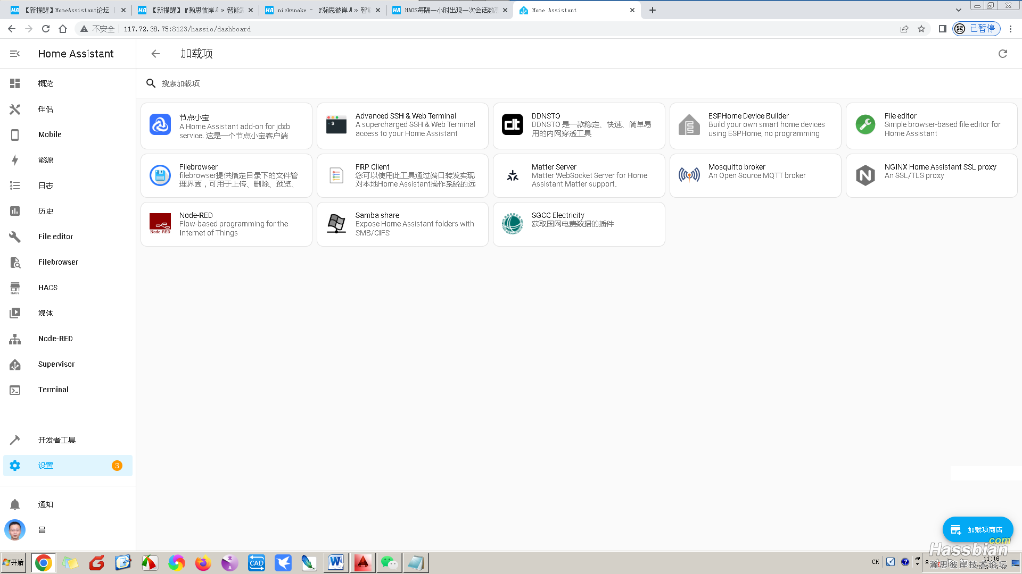Open Supervisor in the sidebar
Image resolution: width=1022 pixels, height=574 pixels.
[x=68, y=364]
